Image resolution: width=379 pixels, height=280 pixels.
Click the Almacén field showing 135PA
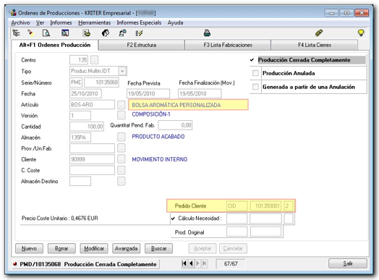tap(80, 137)
